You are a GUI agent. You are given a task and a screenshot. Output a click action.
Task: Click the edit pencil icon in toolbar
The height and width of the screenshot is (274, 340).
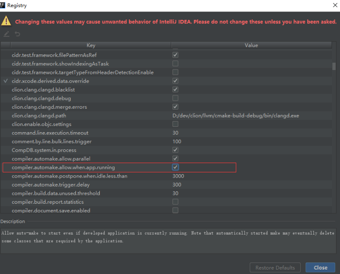(7, 34)
